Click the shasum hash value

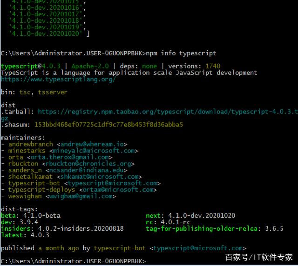108,125
